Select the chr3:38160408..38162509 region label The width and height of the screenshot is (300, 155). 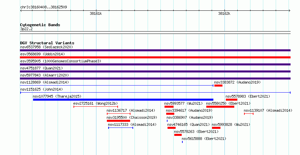tap(43, 7)
